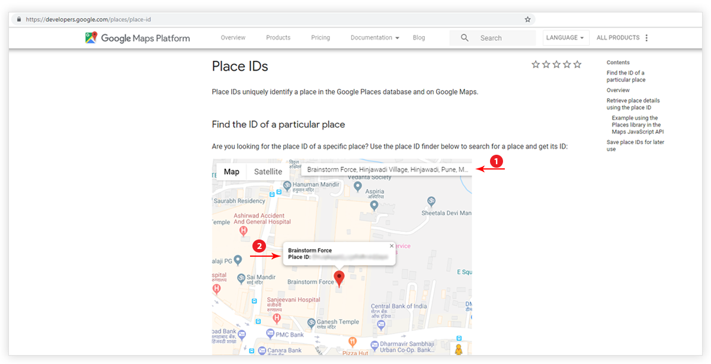
Task: Expand the Documentation dropdown
Action: (x=374, y=38)
